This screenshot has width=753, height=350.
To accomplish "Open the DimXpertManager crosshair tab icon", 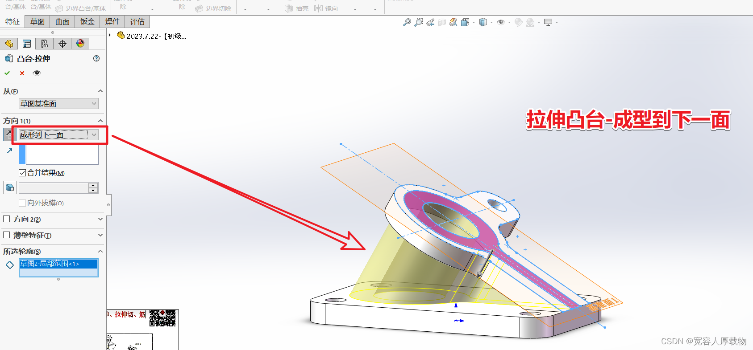I will coord(62,44).
